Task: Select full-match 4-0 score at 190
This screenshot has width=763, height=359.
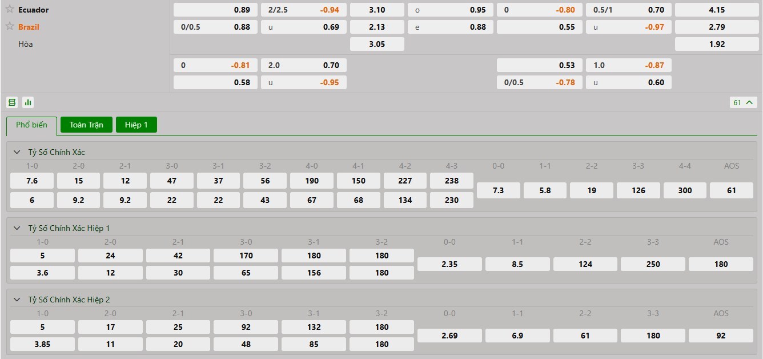Action: [x=312, y=181]
